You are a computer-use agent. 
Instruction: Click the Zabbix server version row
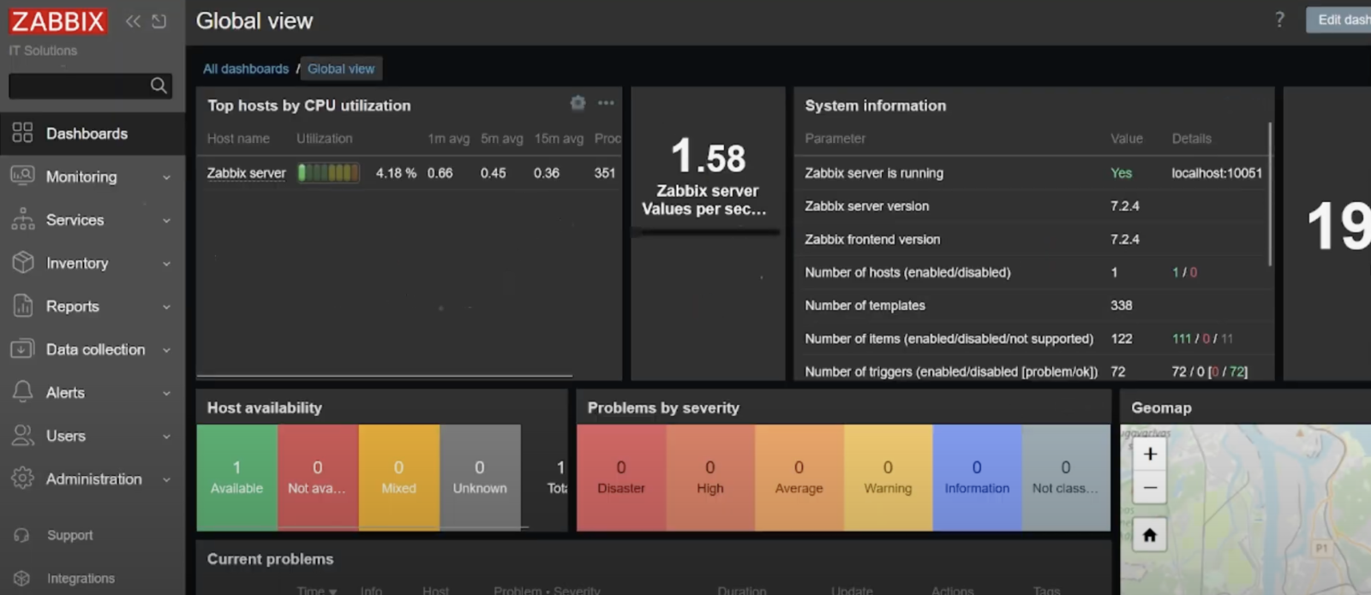pos(1032,206)
